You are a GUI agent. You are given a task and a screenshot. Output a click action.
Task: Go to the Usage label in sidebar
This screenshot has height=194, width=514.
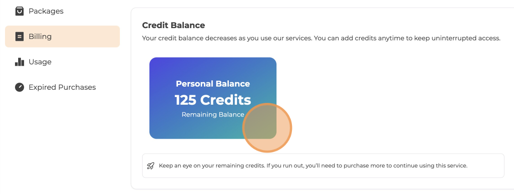pos(40,62)
